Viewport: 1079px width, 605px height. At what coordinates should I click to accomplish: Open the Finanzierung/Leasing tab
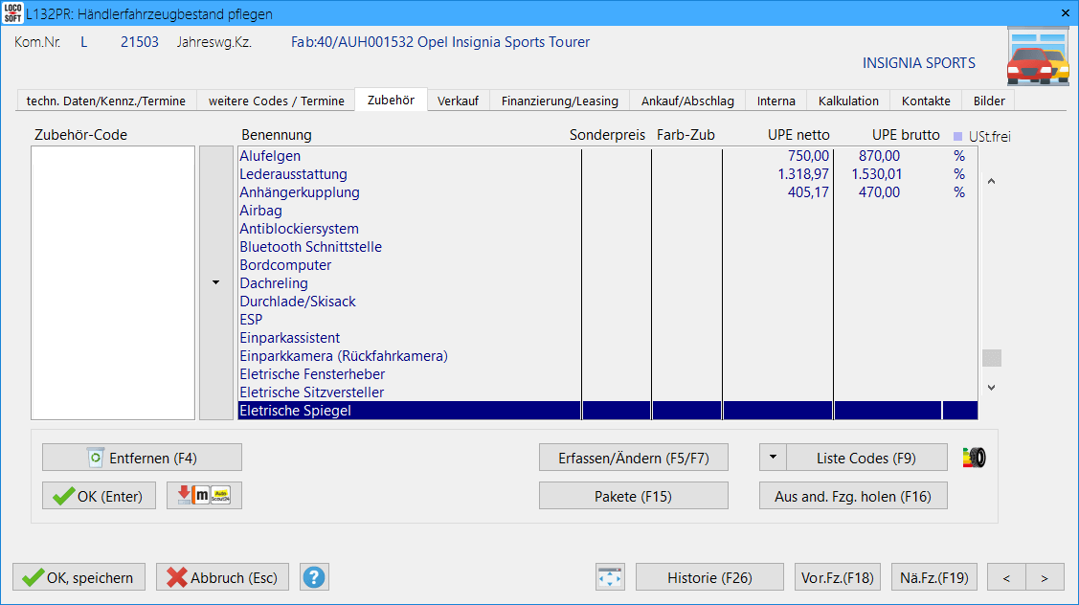pyautogui.click(x=559, y=101)
